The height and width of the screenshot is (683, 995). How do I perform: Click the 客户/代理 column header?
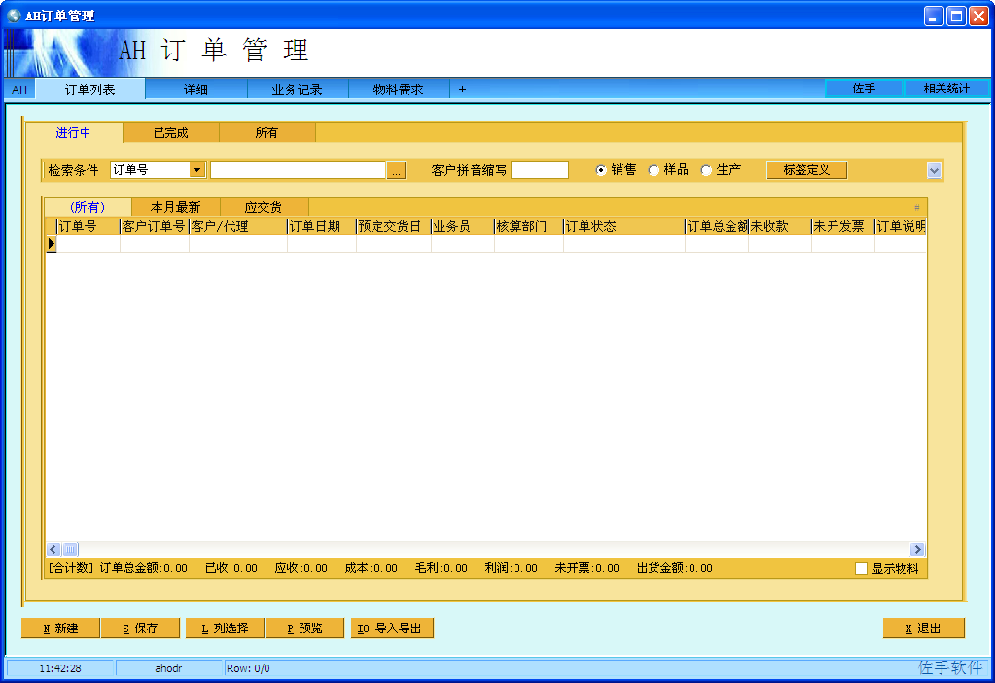(238, 226)
